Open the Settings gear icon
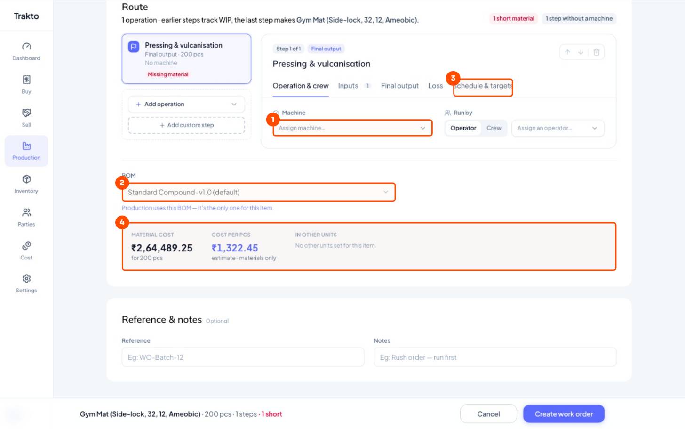This screenshot has width=685, height=429. (x=26, y=278)
